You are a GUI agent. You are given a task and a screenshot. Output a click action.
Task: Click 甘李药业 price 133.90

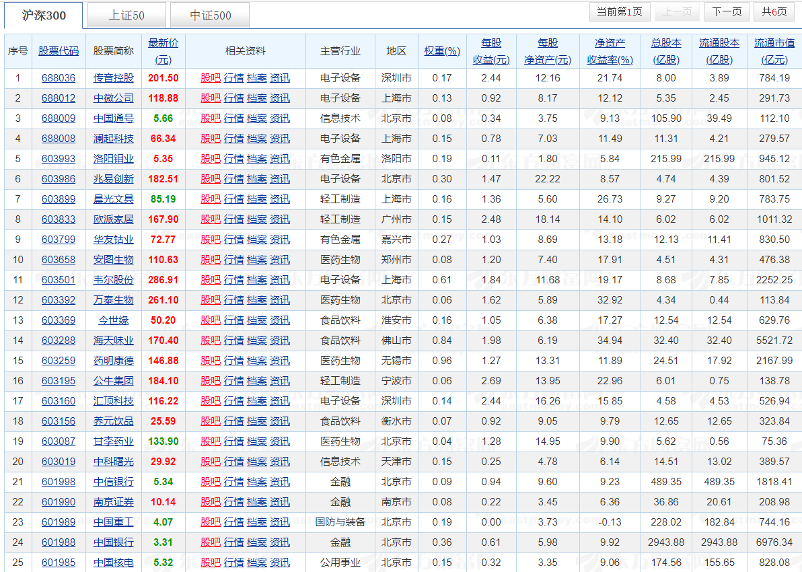point(163,441)
